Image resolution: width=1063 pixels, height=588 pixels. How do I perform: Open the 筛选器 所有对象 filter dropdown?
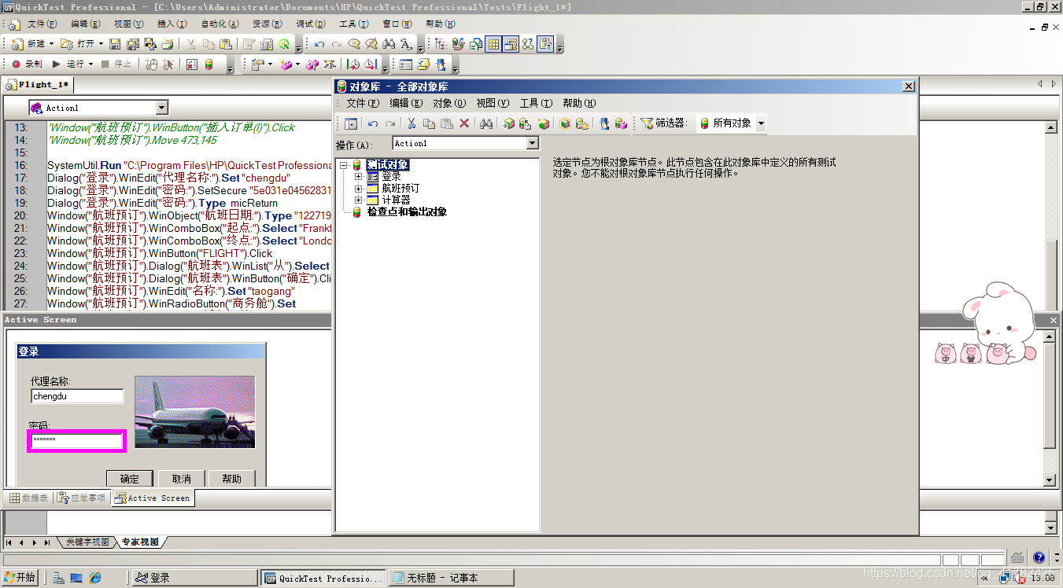tap(761, 123)
